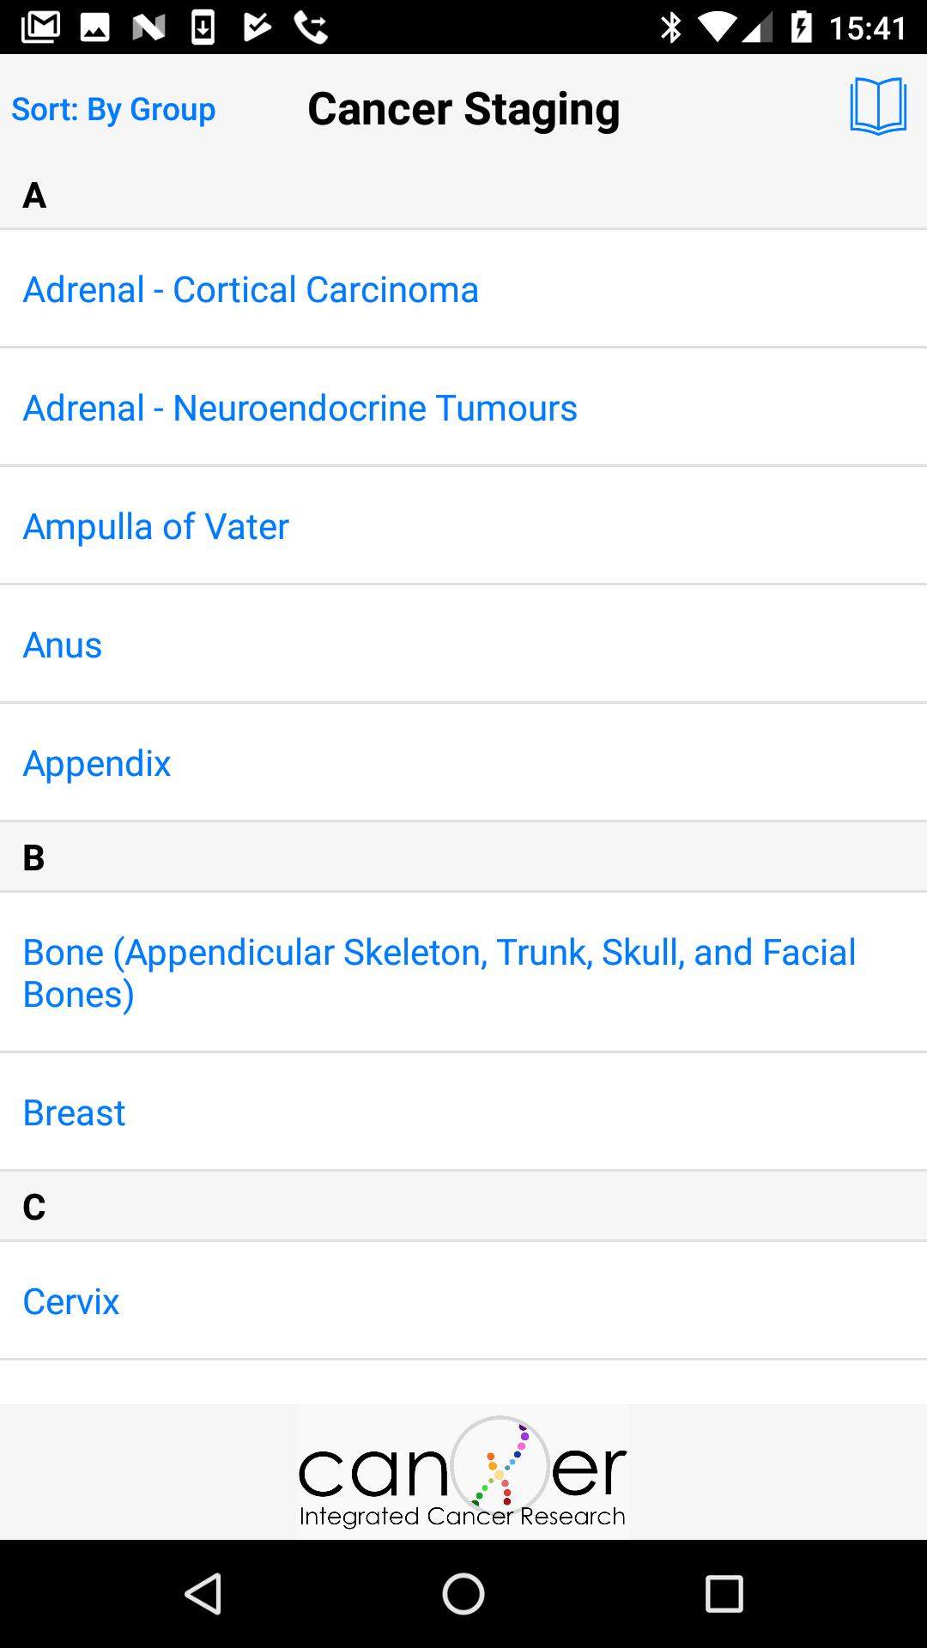Tap the Gmail notification icon
The image size is (927, 1648).
point(40,27)
